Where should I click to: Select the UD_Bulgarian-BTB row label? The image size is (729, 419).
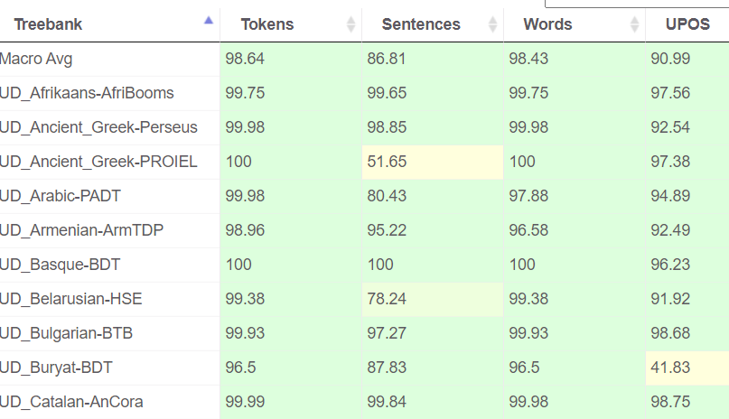click(67, 333)
